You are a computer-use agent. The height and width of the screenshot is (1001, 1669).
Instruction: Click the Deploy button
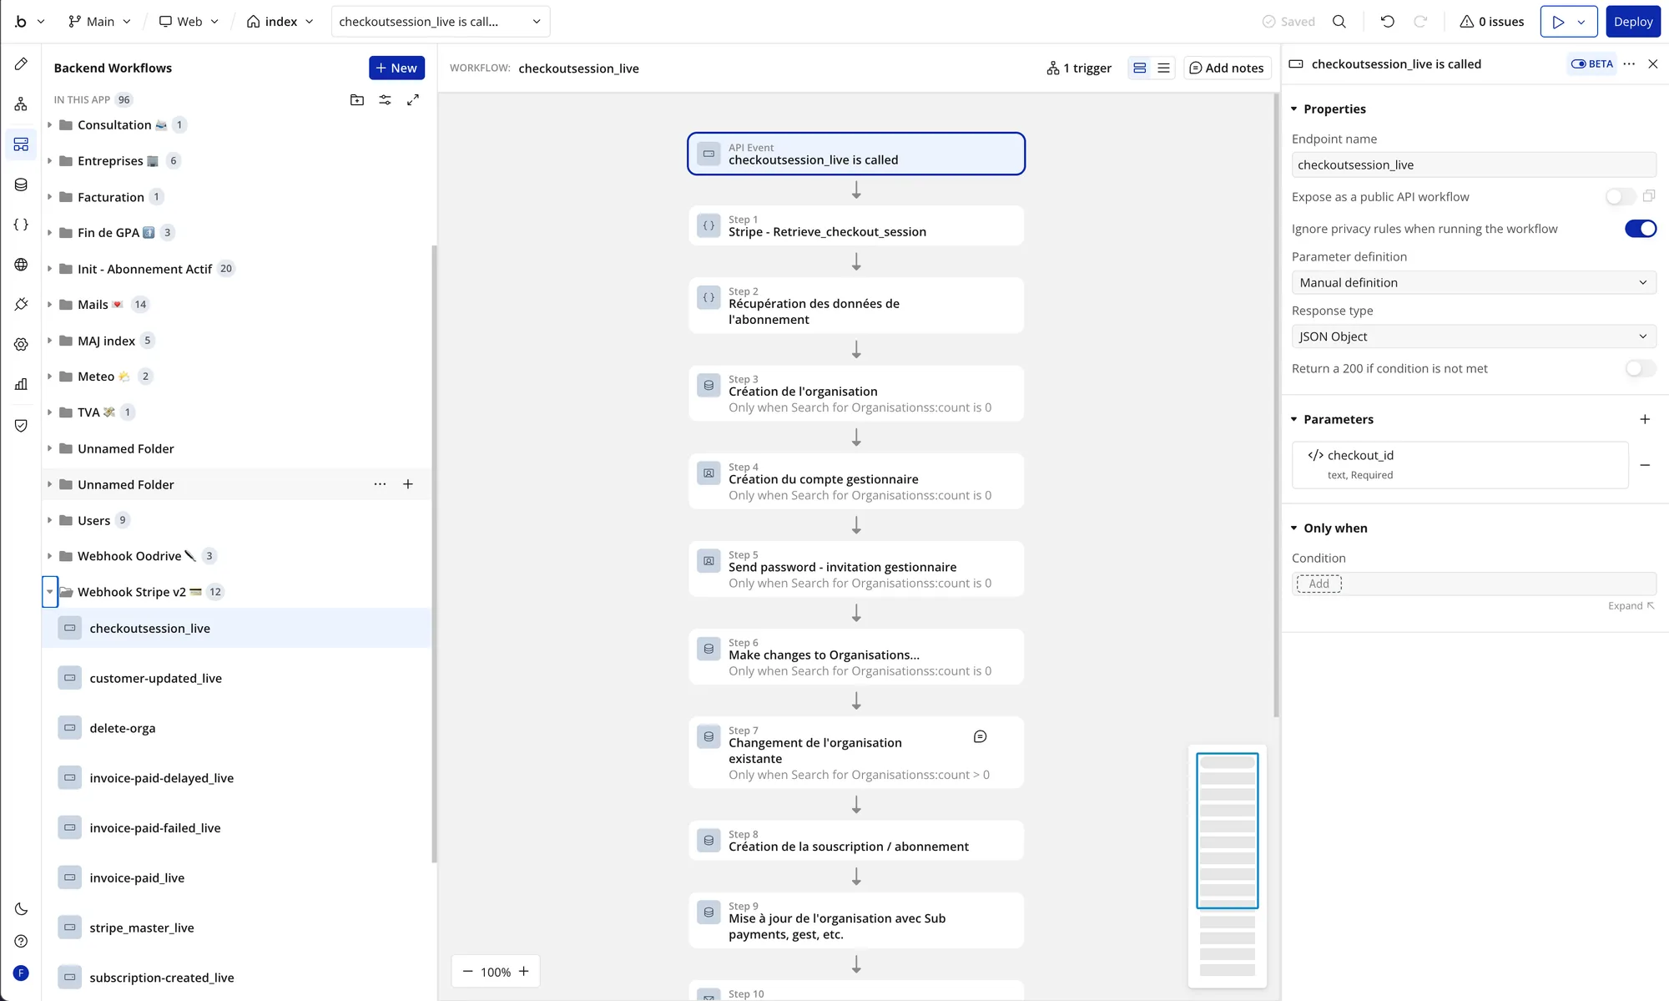click(1632, 22)
